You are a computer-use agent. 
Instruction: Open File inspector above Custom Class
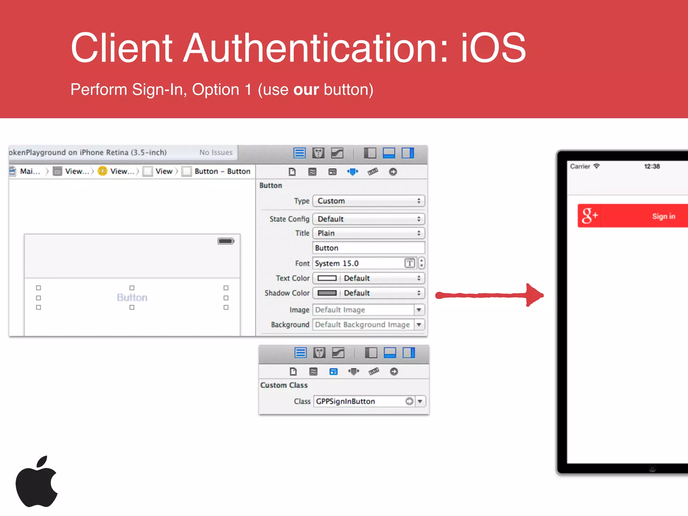293,372
